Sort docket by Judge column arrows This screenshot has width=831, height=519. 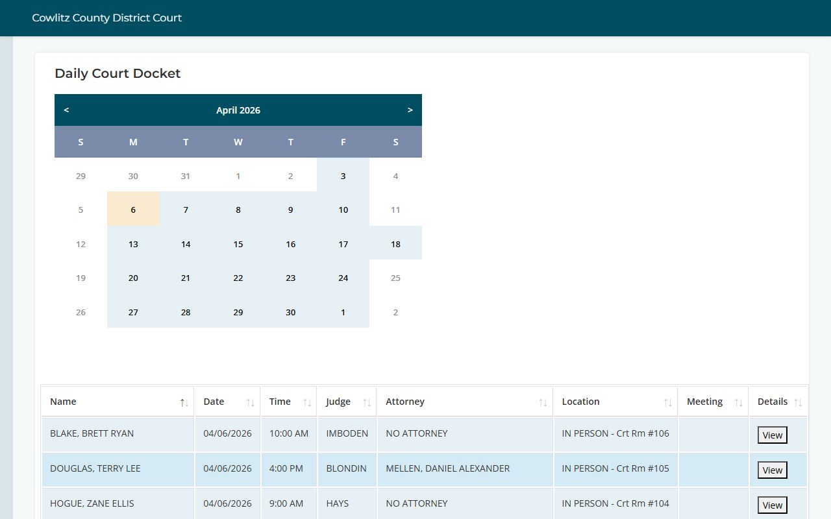point(366,403)
